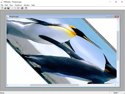The width and height of the screenshot is (125, 94).
Task: Minimize the Penguins.jpg child window
Action: (108, 16)
